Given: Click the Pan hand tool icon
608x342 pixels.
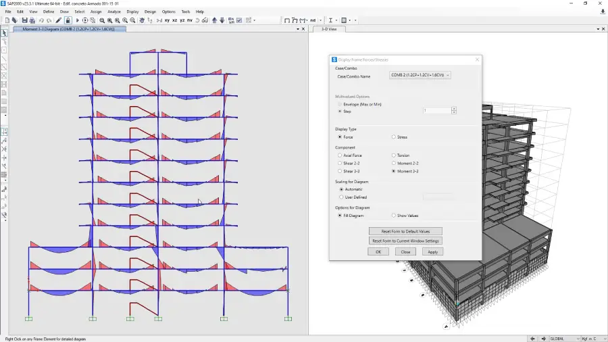Looking at the screenshot, I should (141, 20).
